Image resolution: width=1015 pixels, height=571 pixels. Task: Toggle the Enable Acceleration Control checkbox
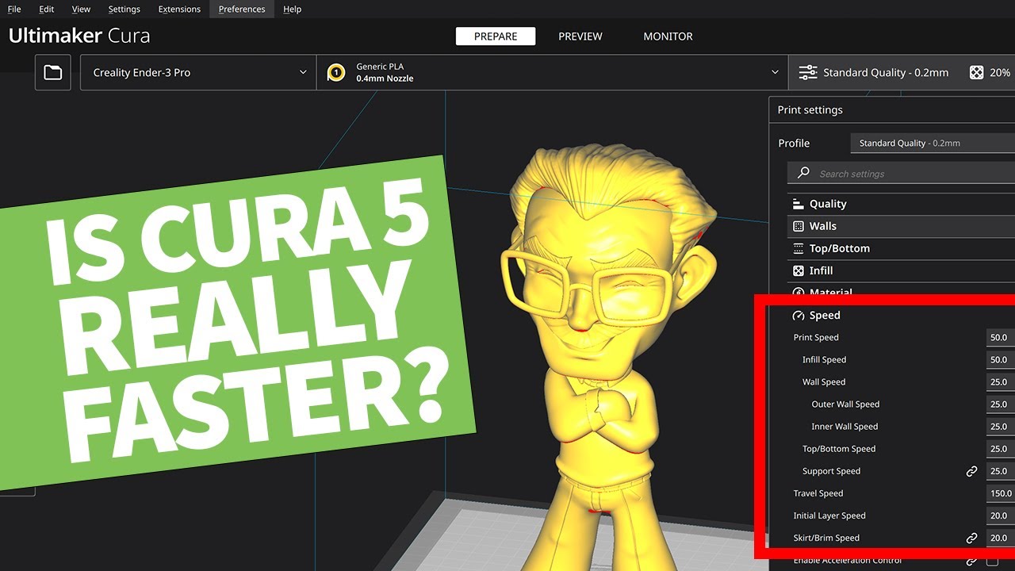click(x=992, y=561)
